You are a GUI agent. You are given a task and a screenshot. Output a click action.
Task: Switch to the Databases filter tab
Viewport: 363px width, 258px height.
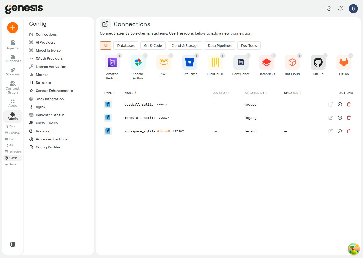[126, 46]
